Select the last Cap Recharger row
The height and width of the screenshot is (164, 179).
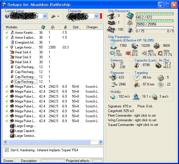(x=53, y=81)
